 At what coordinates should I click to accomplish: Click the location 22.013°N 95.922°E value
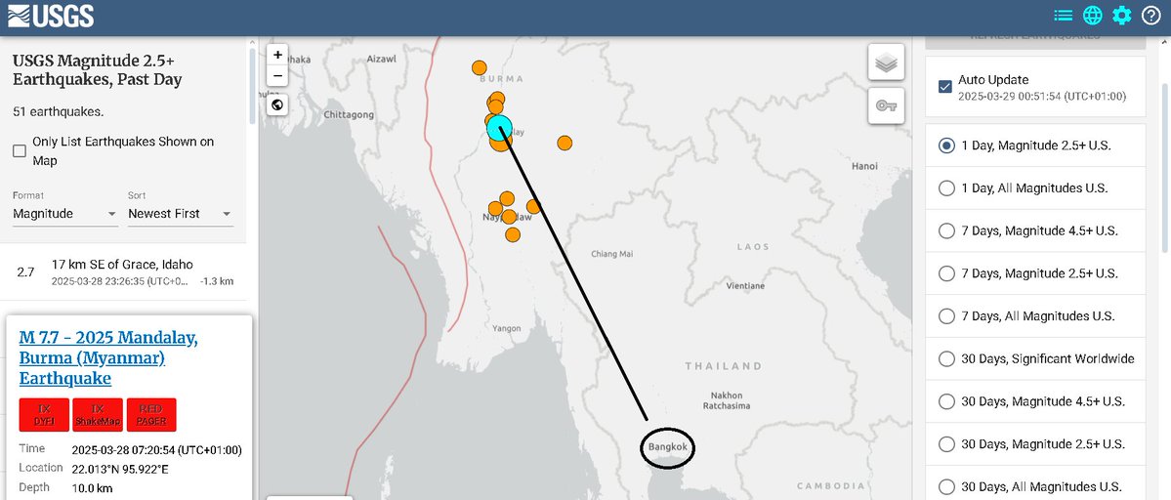click(120, 470)
